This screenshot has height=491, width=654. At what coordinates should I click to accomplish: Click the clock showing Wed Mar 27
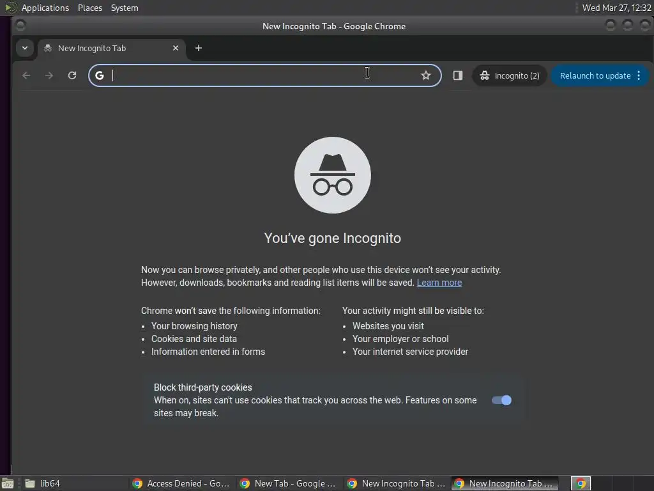click(616, 8)
